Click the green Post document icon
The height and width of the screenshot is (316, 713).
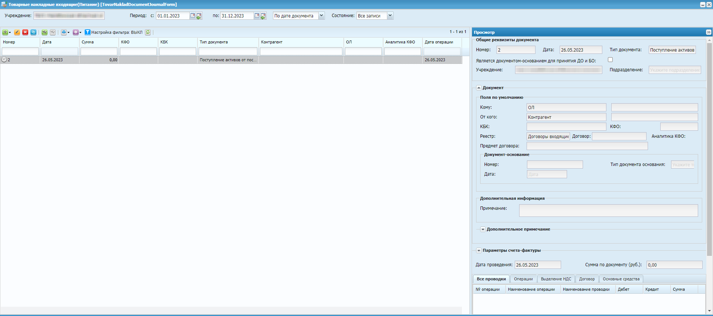point(45,32)
